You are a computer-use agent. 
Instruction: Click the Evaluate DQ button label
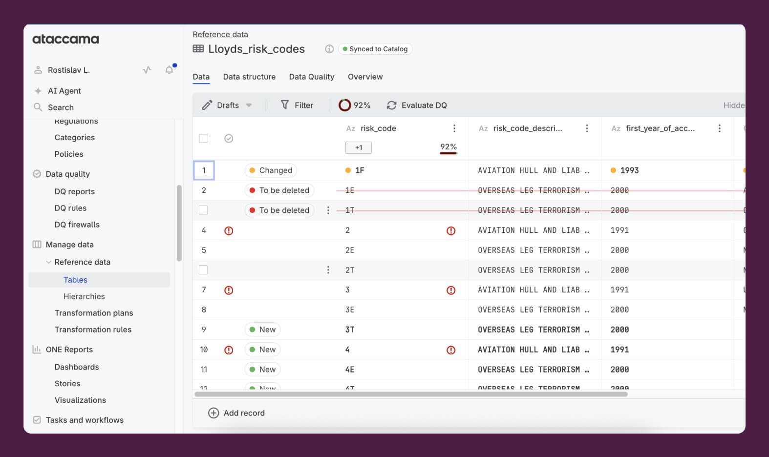[x=424, y=105]
